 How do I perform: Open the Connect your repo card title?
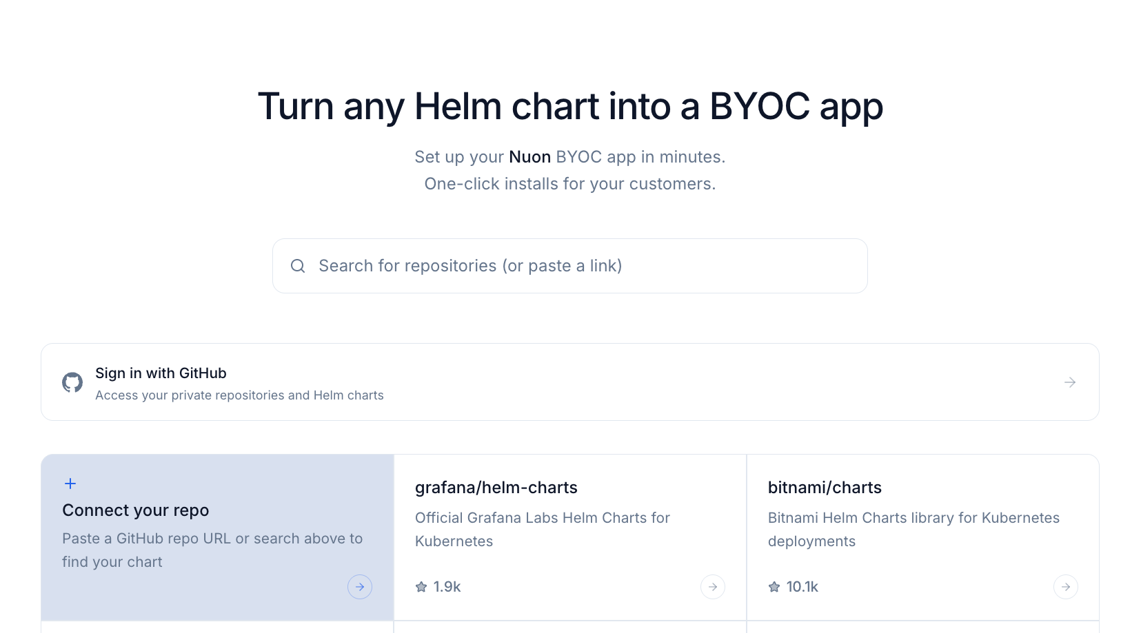click(135, 510)
